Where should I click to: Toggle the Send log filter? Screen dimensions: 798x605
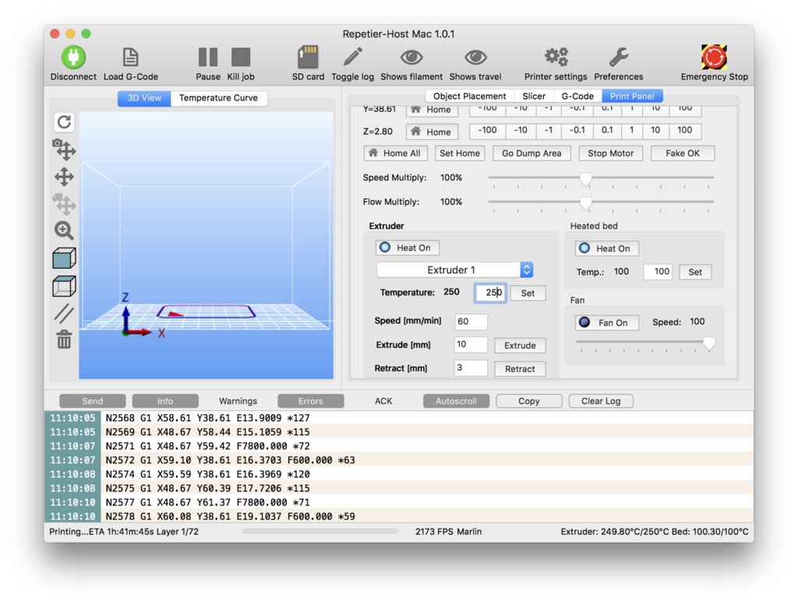(93, 401)
